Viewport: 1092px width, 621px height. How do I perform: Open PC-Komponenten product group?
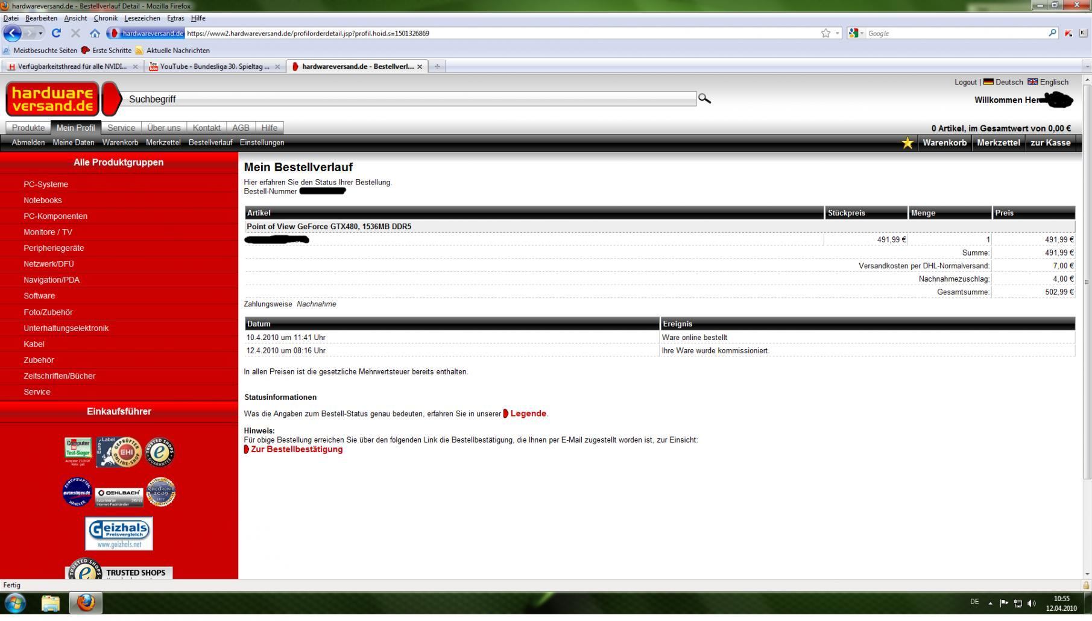click(55, 216)
